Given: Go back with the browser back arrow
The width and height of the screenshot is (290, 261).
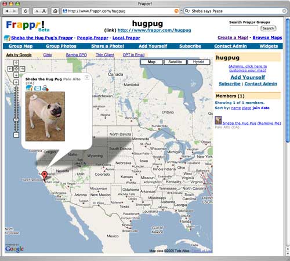Looking at the screenshot, I should [7, 11].
